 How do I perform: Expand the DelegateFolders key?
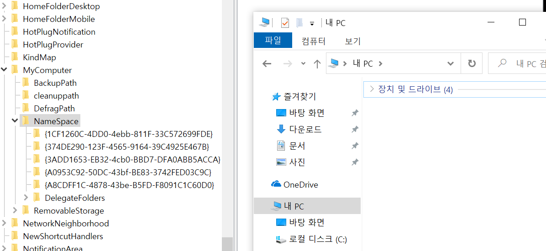(26, 198)
